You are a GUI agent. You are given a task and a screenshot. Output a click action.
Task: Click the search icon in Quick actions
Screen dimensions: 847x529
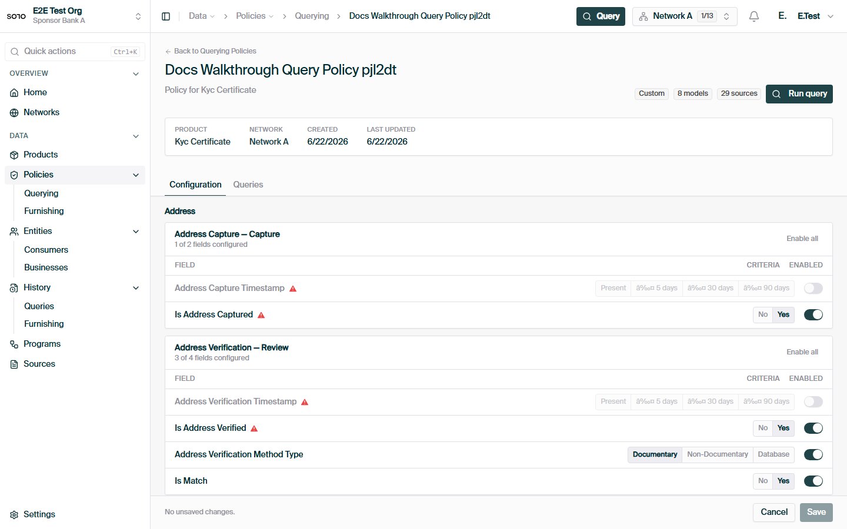tap(15, 52)
